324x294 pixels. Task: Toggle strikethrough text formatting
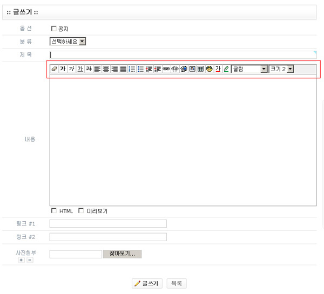[x=89, y=69]
